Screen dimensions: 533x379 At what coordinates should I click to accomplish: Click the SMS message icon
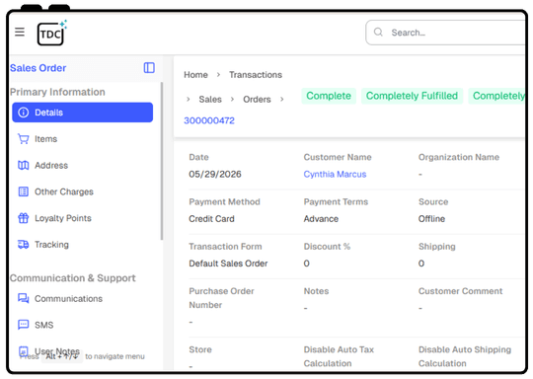tap(23, 325)
